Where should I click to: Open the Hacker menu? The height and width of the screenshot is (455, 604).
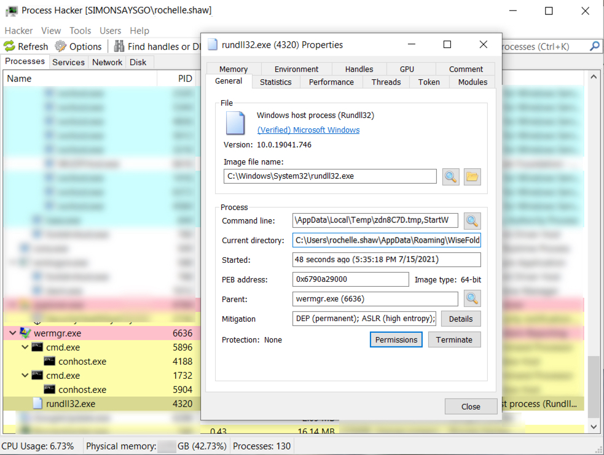coord(18,31)
